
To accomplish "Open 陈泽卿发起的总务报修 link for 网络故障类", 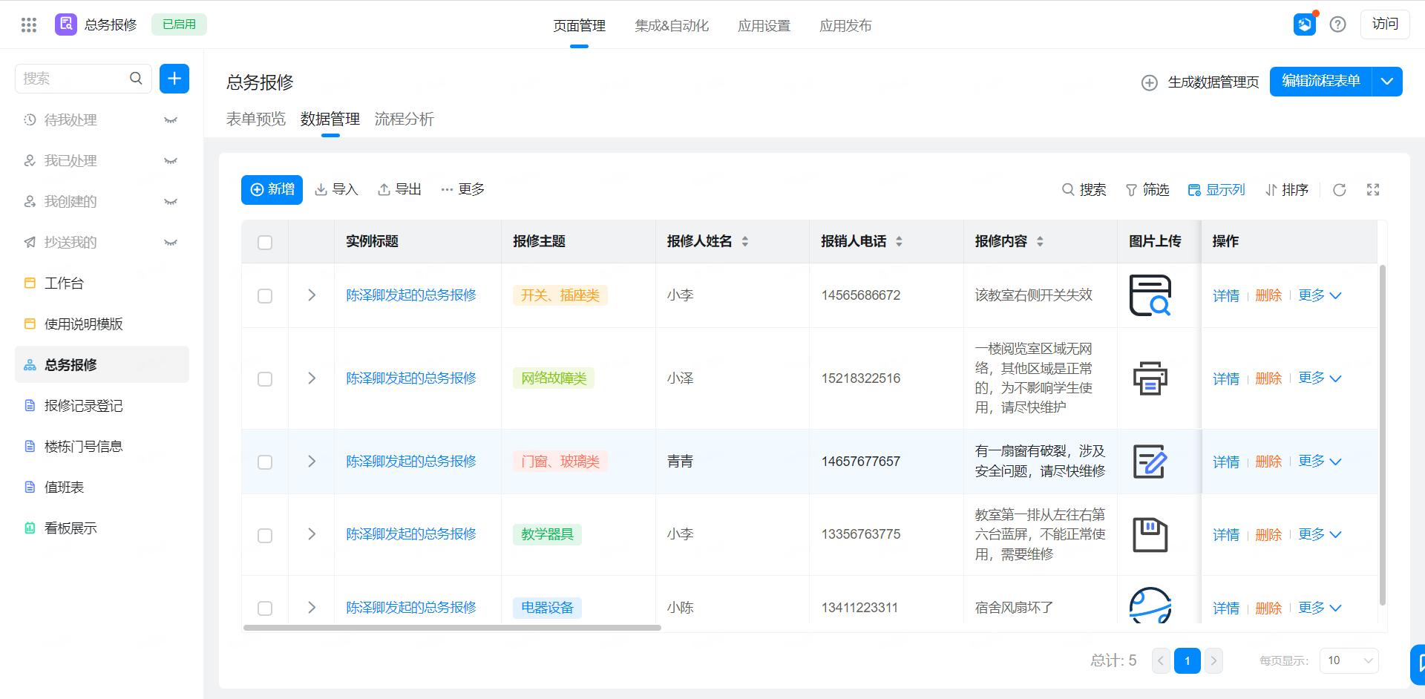I will (411, 378).
